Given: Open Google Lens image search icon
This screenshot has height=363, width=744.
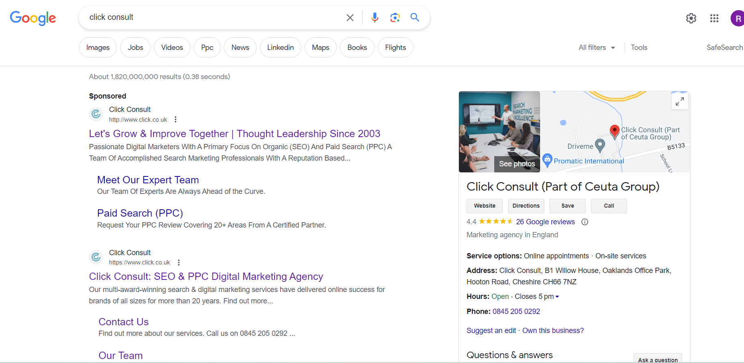Looking at the screenshot, I should 395,17.
